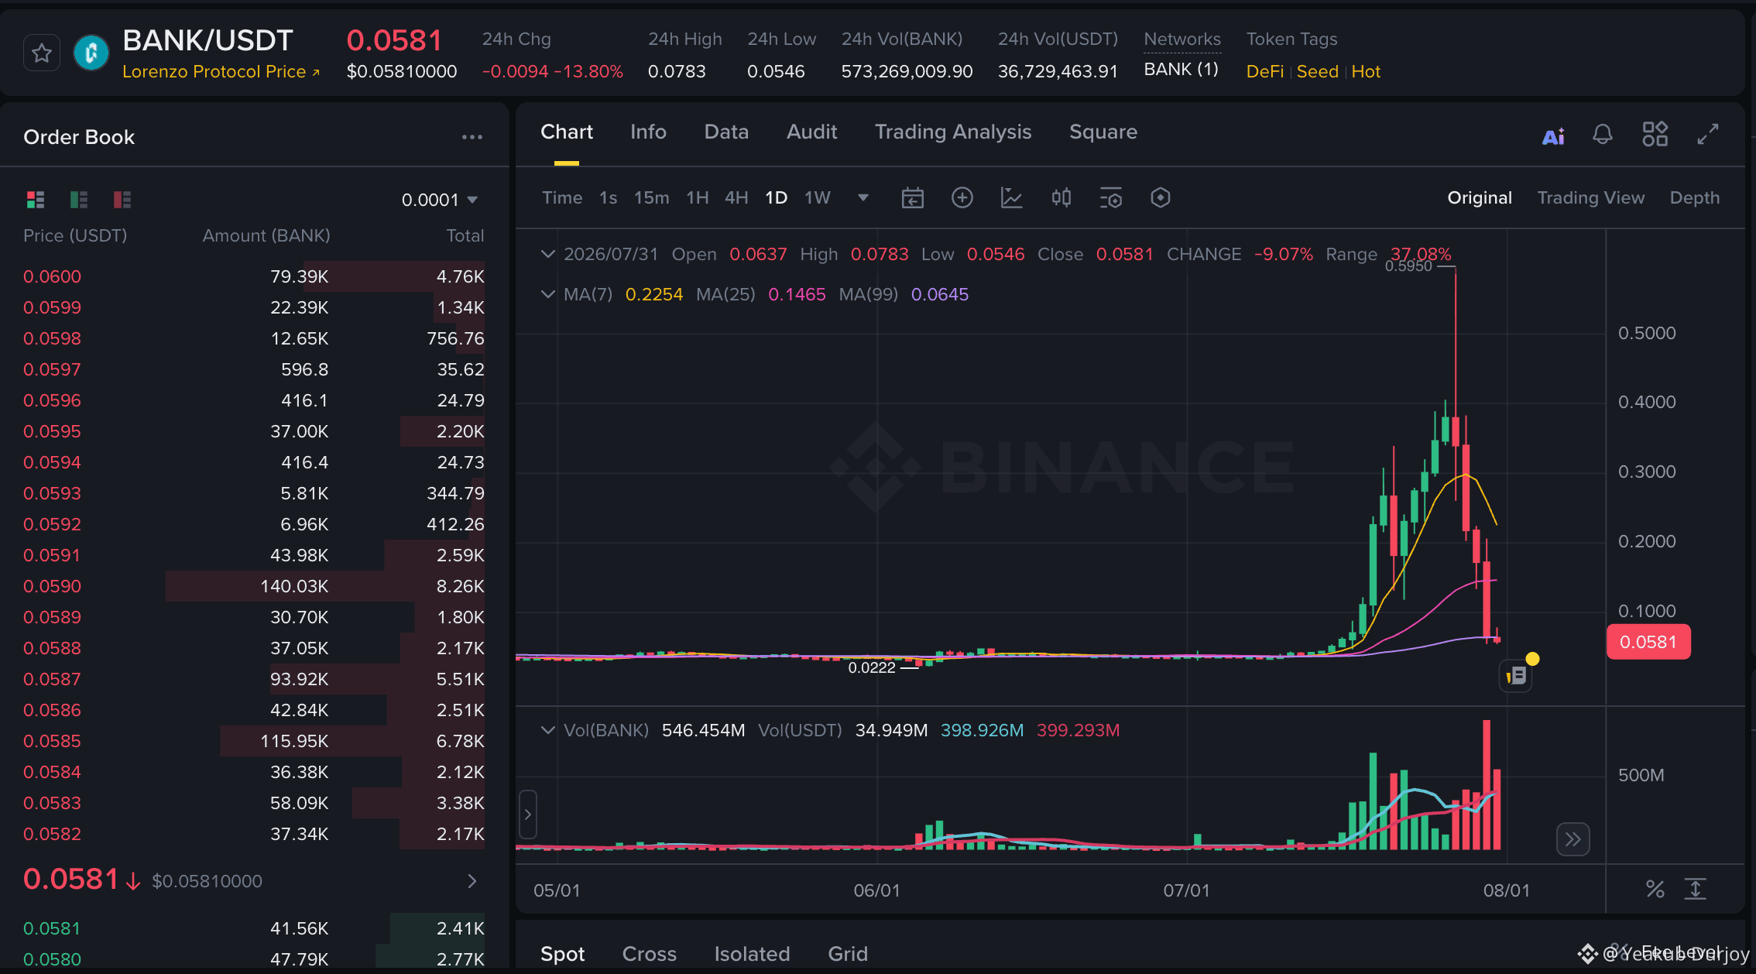
Task: Open the chart layout grid icon
Action: (x=1655, y=134)
